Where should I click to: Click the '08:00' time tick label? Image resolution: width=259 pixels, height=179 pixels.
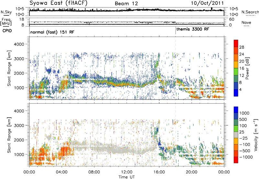(x=94, y=172)
